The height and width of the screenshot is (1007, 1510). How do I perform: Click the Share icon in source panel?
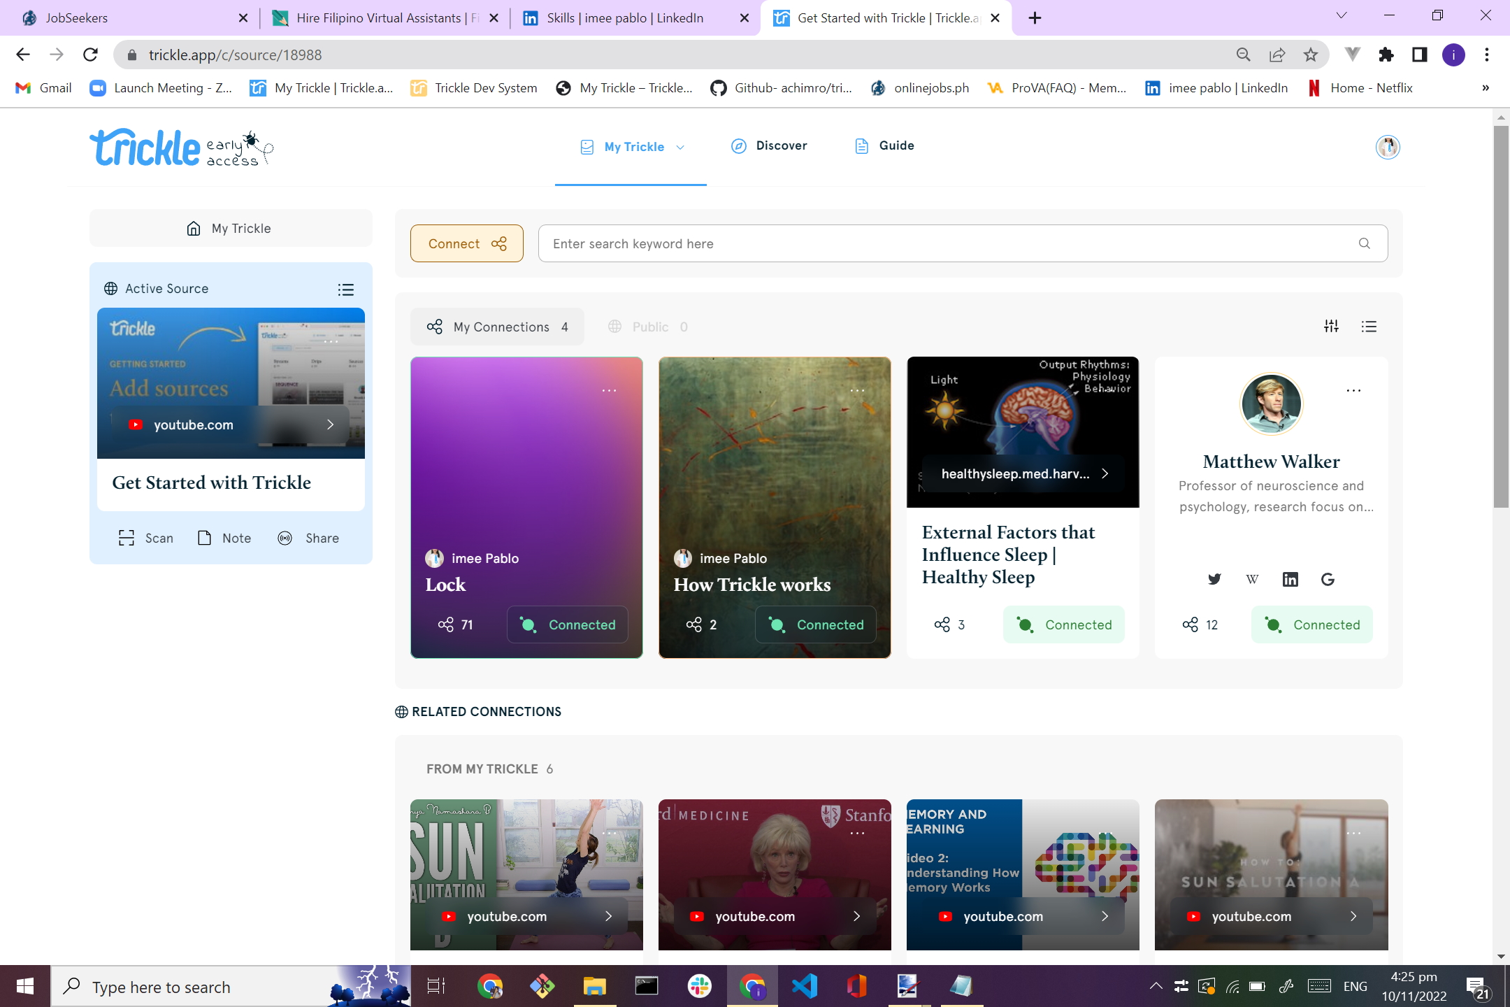pos(285,538)
